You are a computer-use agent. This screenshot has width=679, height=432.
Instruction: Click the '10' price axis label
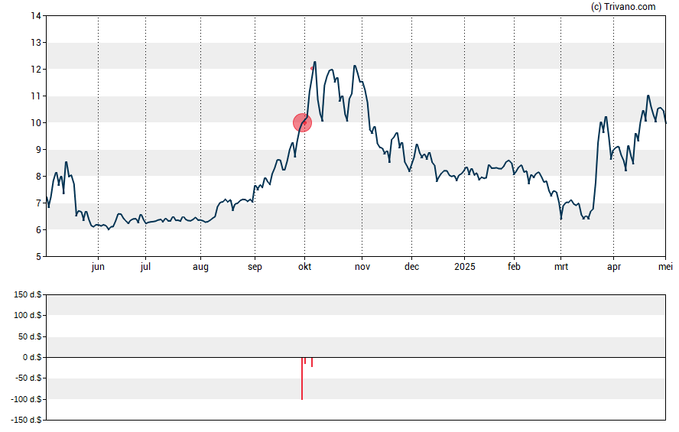[36, 123]
